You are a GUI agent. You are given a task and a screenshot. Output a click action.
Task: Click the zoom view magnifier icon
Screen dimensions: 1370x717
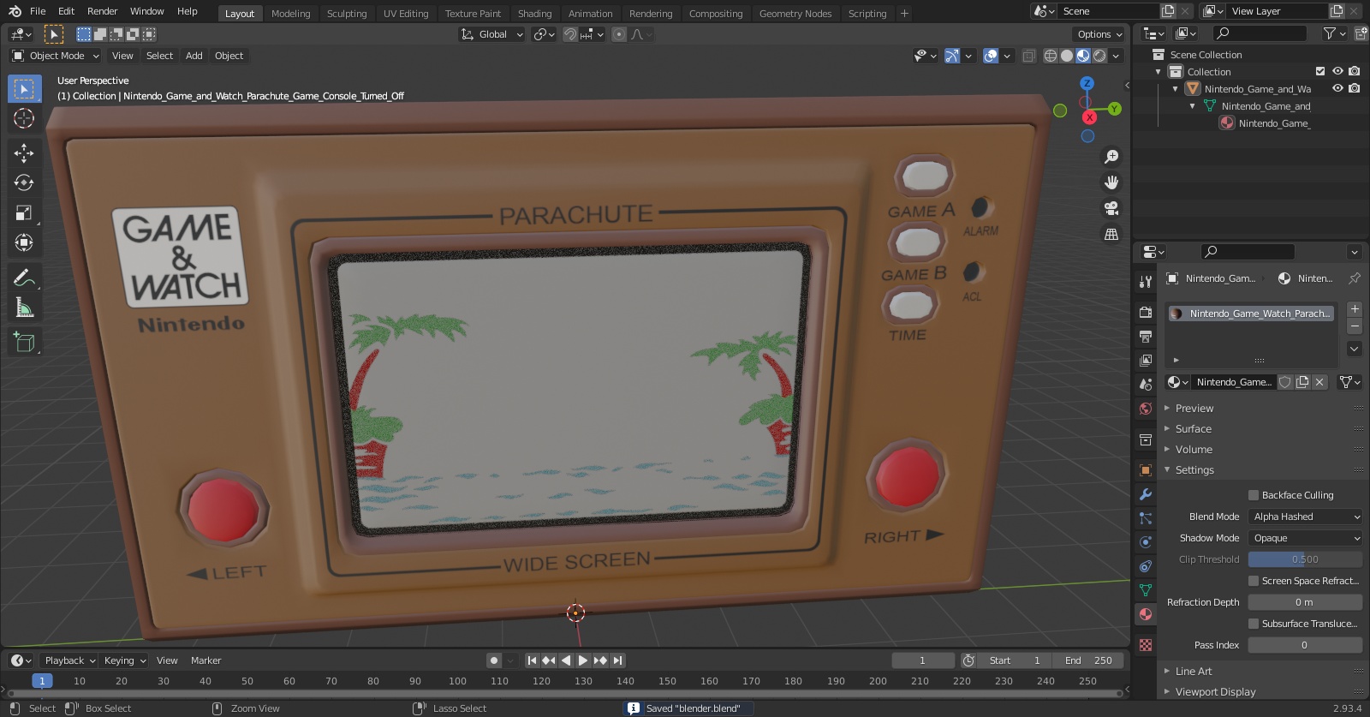[x=1111, y=157]
